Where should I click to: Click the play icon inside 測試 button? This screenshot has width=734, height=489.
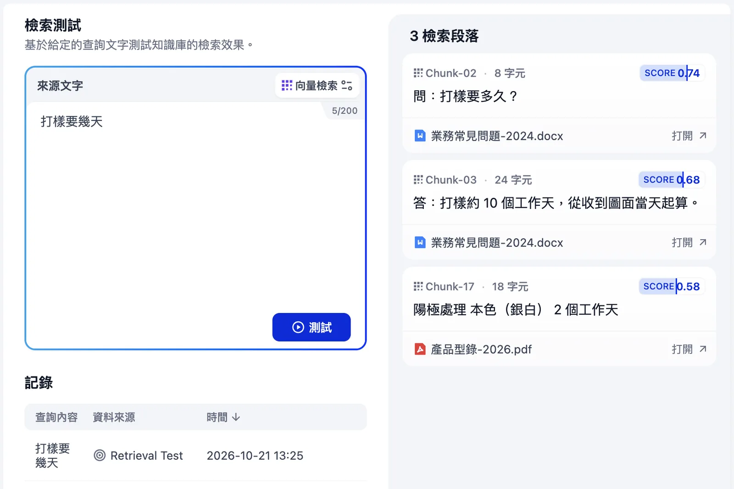click(x=298, y=327)
